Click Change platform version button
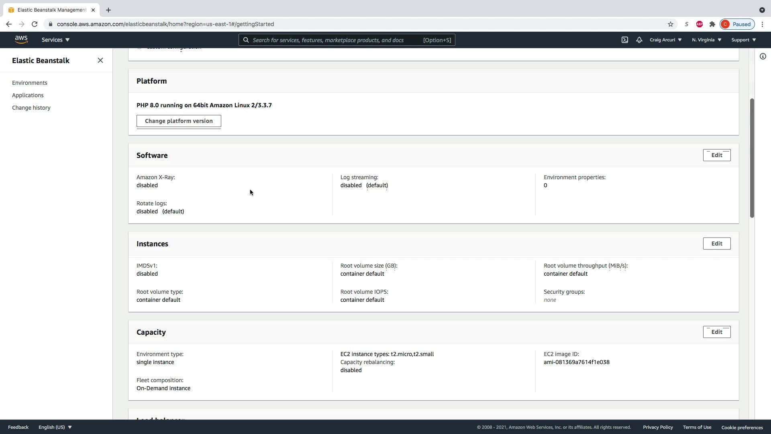This screenshot has height=434, width=771. pos(179,121)
